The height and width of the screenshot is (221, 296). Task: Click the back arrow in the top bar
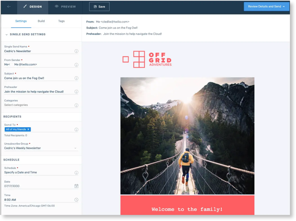[8, 6]
